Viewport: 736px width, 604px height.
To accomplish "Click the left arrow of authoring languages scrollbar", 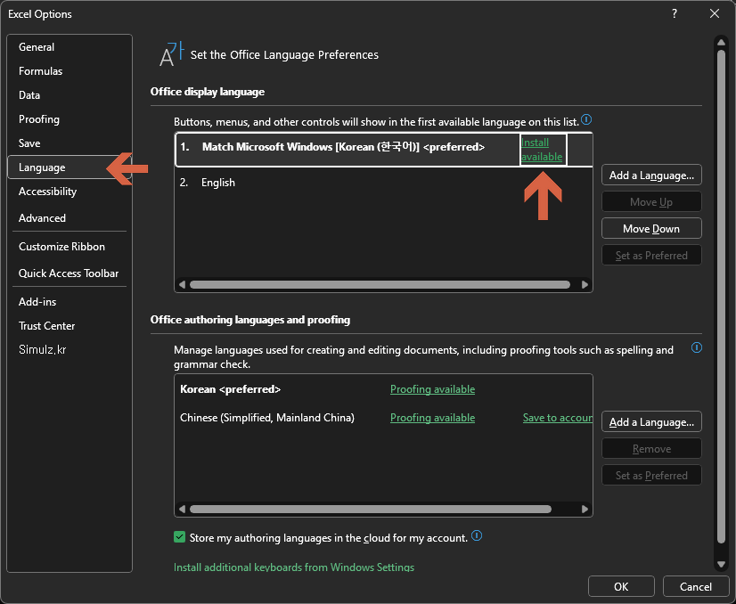I will [x=182, y=510].
